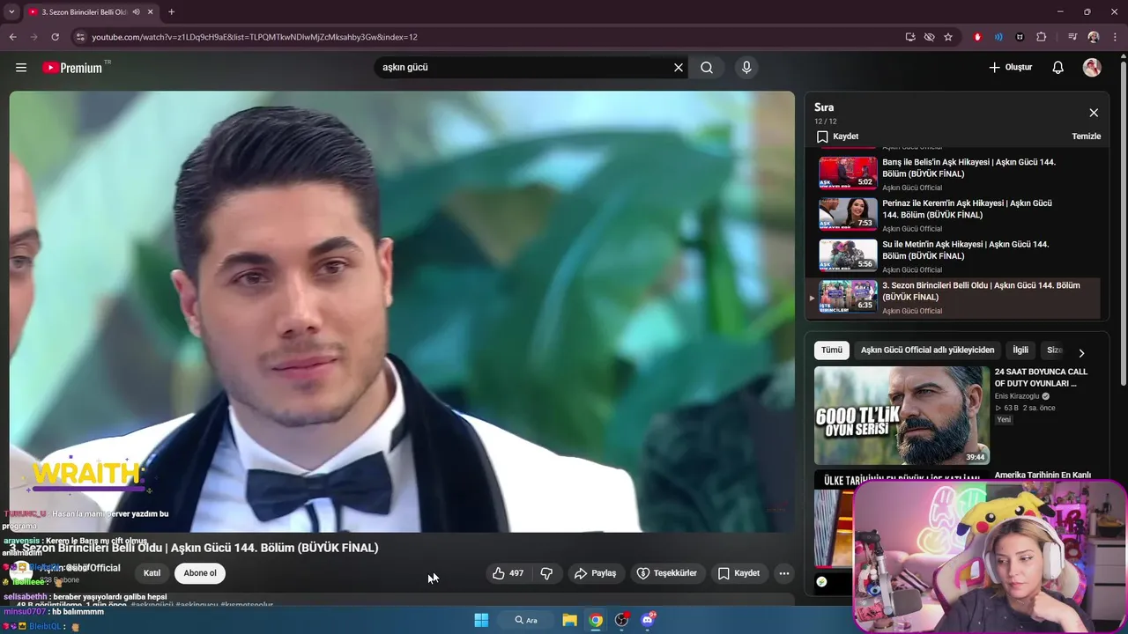Go to YouTube Premium home logo
Screen dimensions: 1128x634
pos(73,68)
